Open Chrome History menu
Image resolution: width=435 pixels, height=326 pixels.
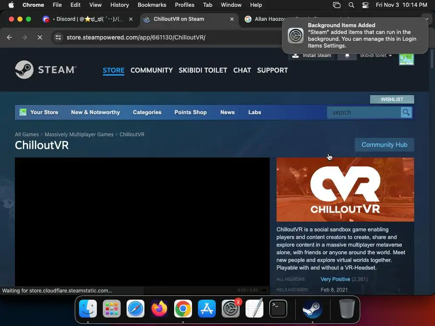pyautogui.click(x=119, y=5)
